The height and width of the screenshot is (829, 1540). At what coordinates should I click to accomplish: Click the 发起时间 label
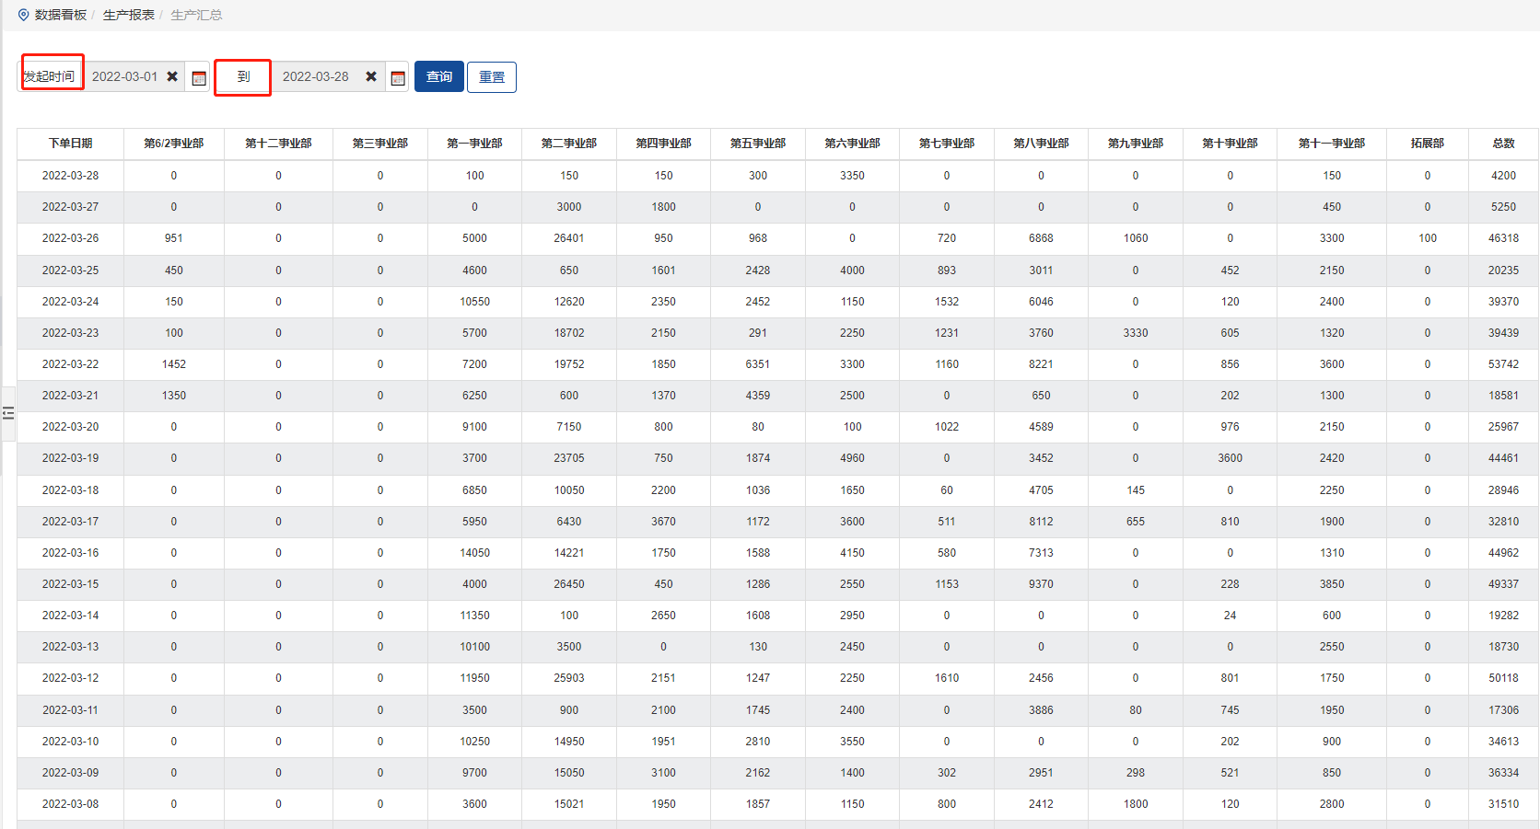(x=50, y=76)
